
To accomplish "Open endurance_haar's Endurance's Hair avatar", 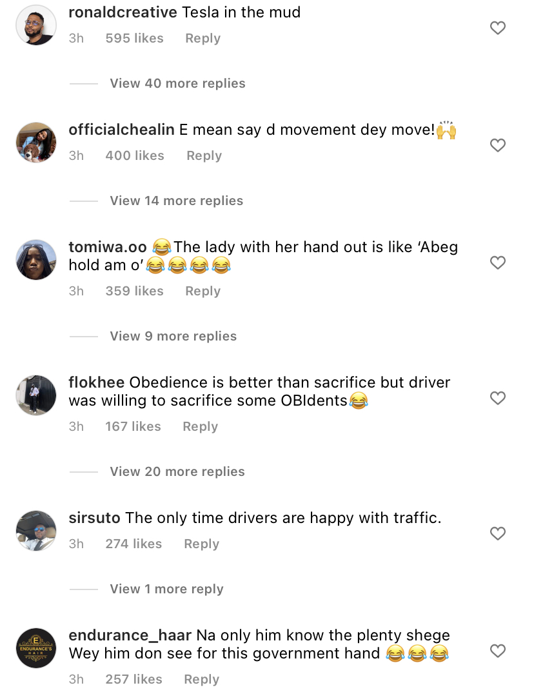I will tap(36, 648).
